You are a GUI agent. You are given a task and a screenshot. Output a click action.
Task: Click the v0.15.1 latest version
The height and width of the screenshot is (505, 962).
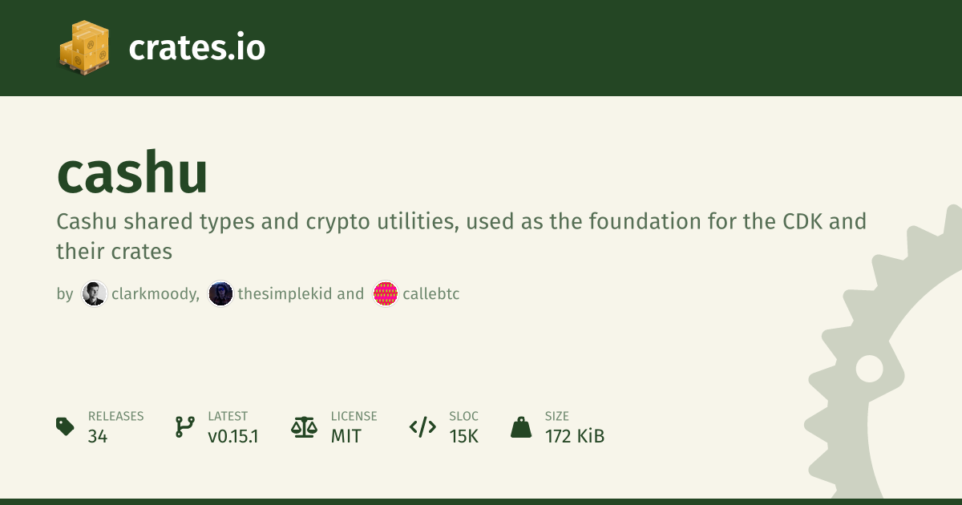click(232, 436)
